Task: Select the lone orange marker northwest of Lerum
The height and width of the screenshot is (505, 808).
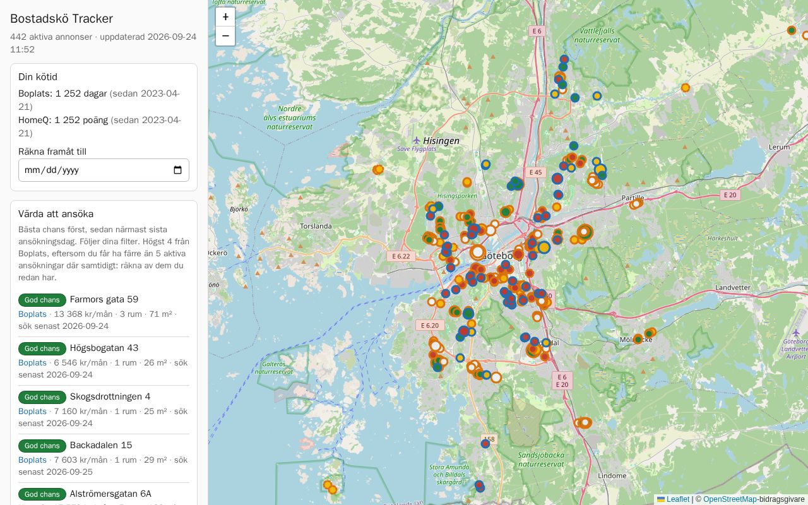Action: tap(686, 88)
